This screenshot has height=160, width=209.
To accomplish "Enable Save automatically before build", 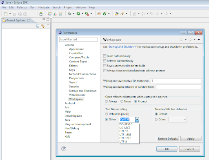I will [105, 66].
